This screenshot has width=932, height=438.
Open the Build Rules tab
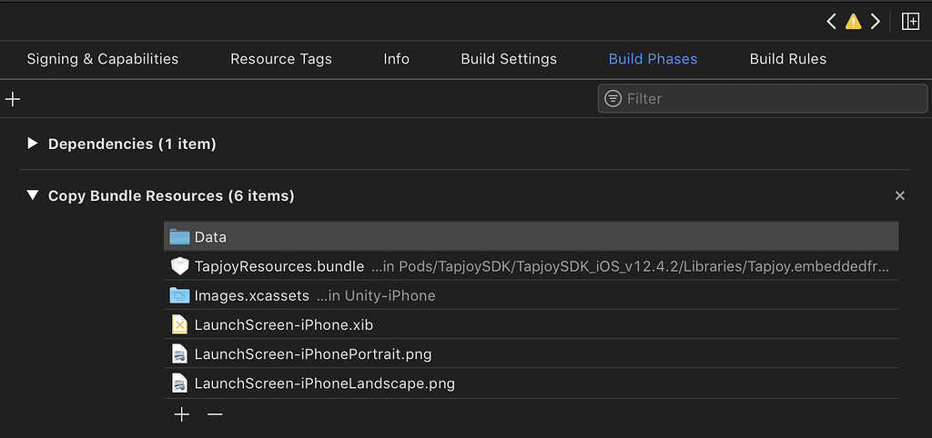coord(788,59)
